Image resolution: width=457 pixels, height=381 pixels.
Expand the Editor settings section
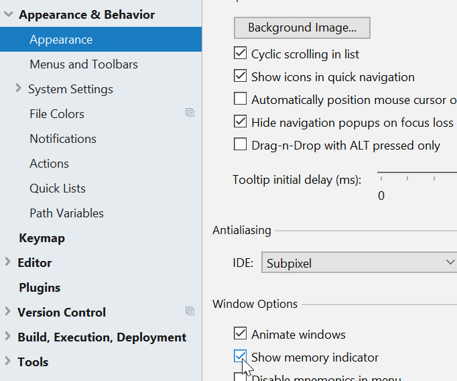[8, 262]
